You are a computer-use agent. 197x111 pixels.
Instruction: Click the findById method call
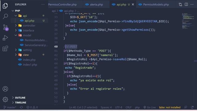point(130,21)
